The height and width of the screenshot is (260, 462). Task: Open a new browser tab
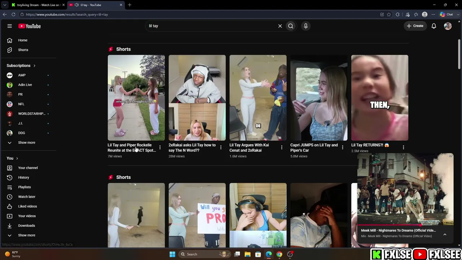point(130,5)
